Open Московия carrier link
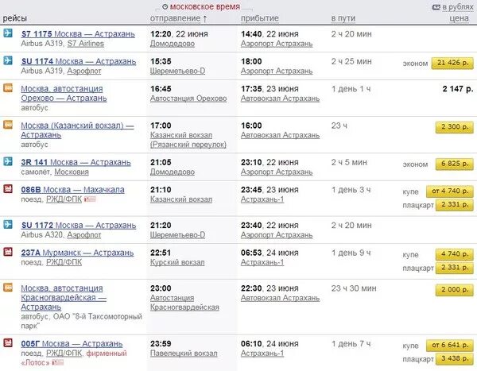The width and height of the screenshot is (477, 371). 72,172
